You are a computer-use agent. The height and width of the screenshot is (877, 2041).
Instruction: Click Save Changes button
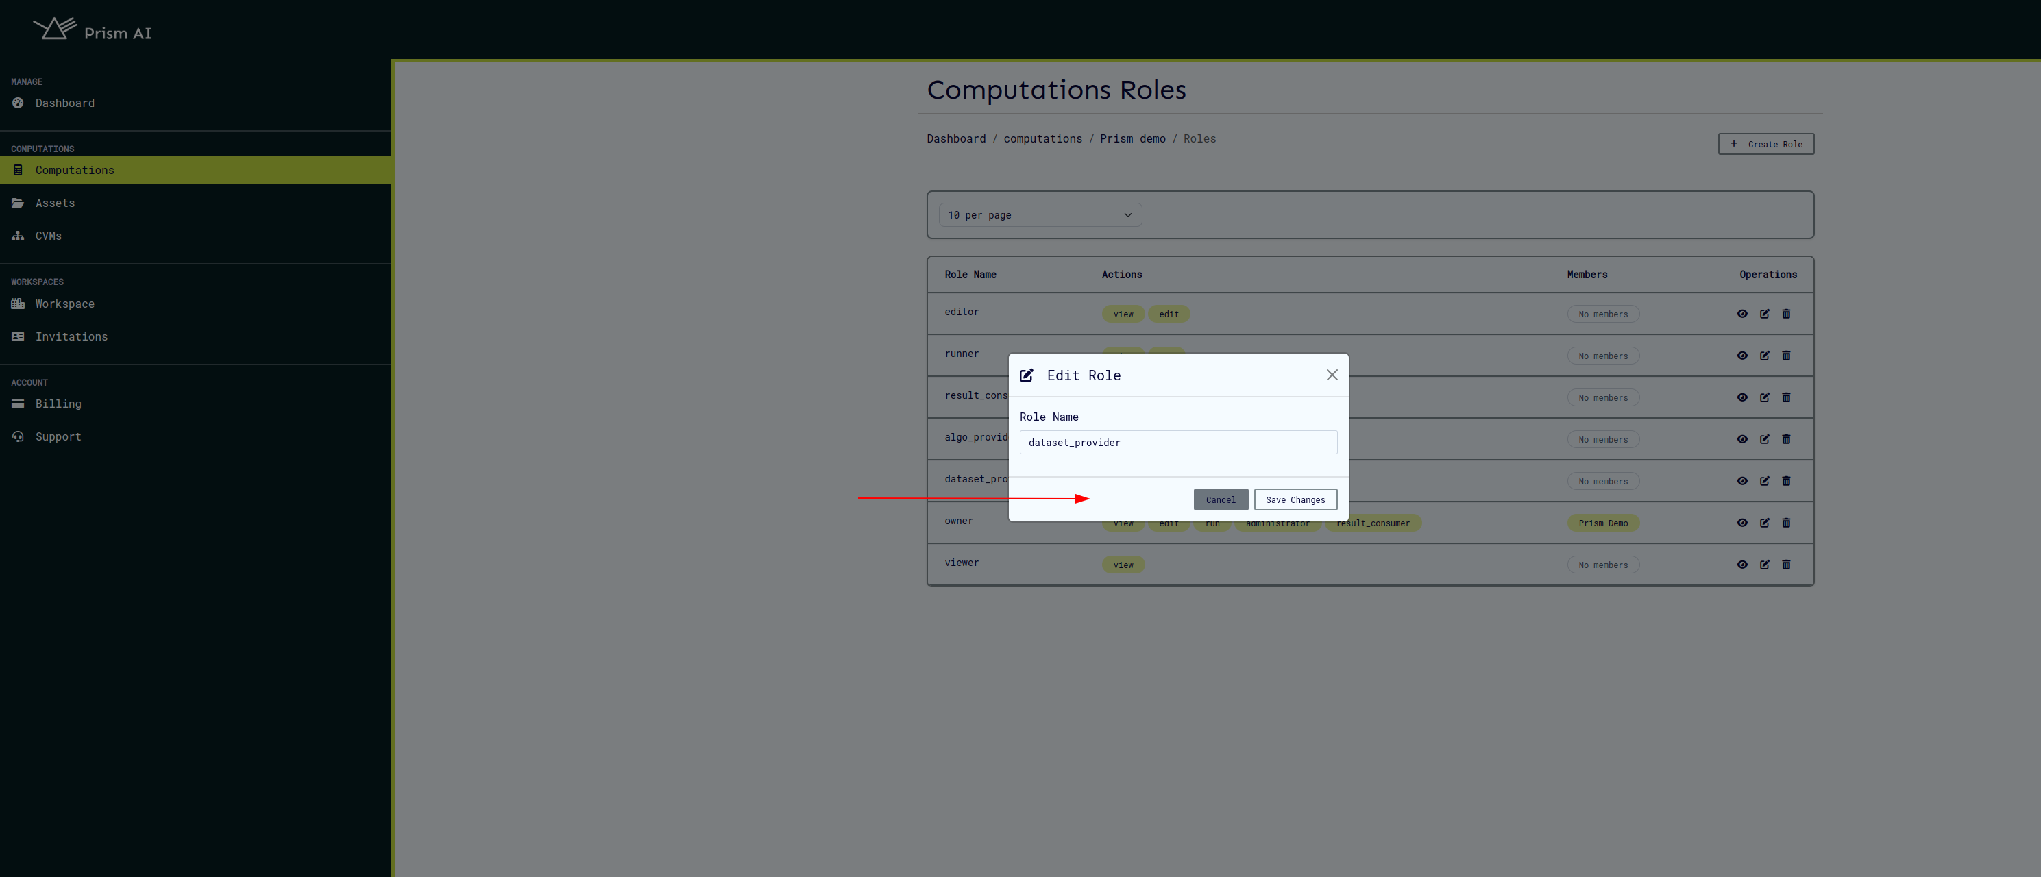tap(1295, 500)
